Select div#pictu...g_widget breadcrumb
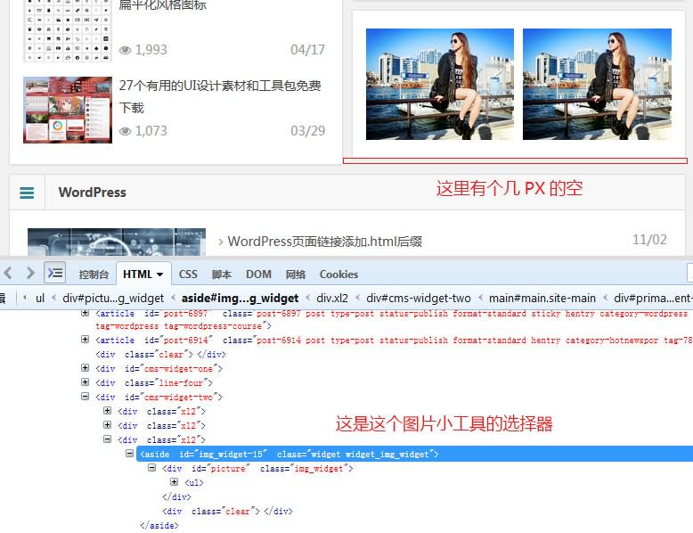The height and width of the screenshot is (533, 693). coord(113,299)
